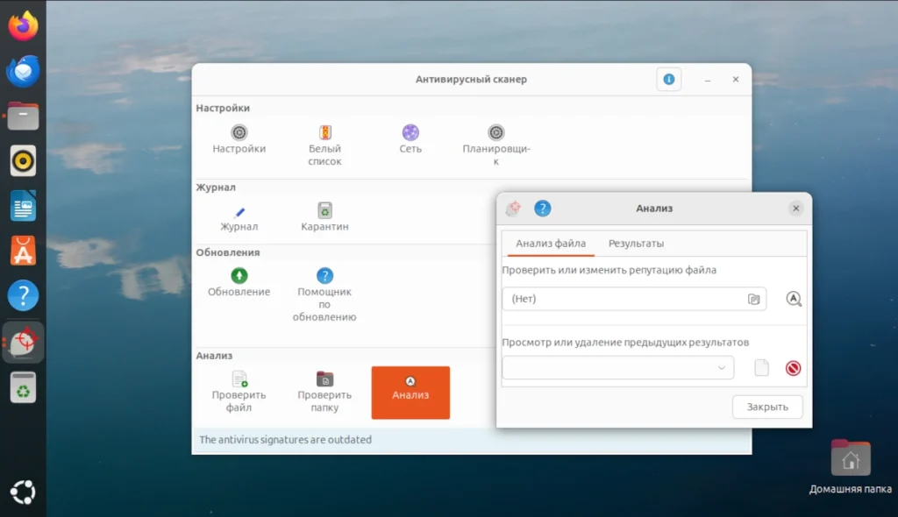Image resolution: width=898 pixels, height=517 pixels.
Task: Click the (Нет) file chooser field
Action: 634,299
